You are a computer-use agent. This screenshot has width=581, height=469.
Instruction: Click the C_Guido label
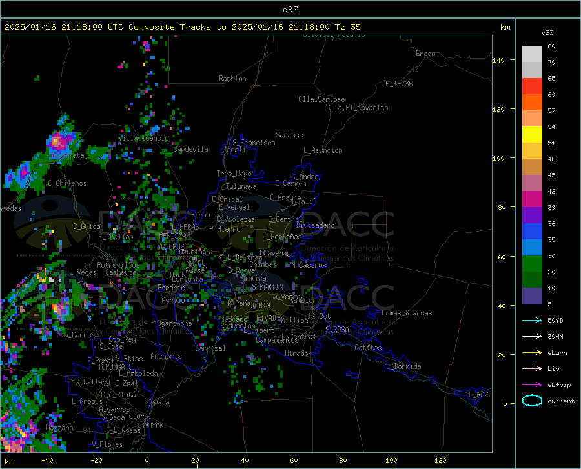tap(87, 226)
